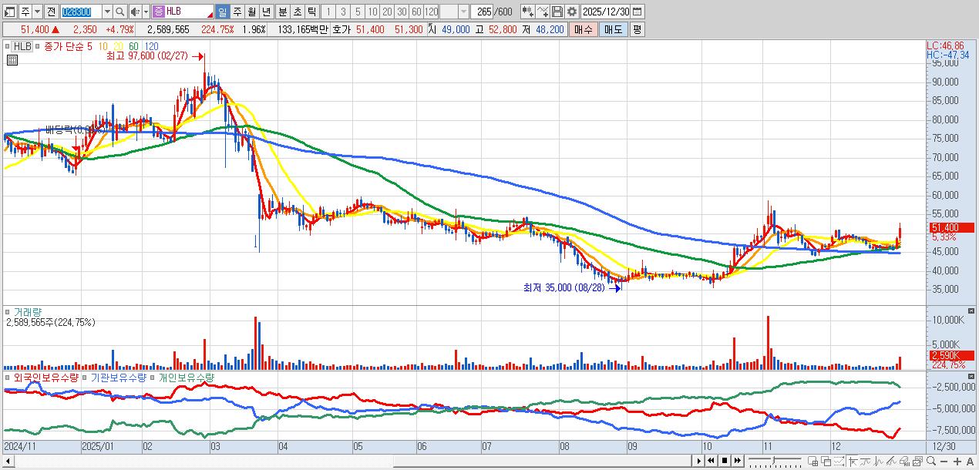The height and width of the screenshot is (470, 979).
Task: Click the add-indicator line icon
Action: (543, 12)
